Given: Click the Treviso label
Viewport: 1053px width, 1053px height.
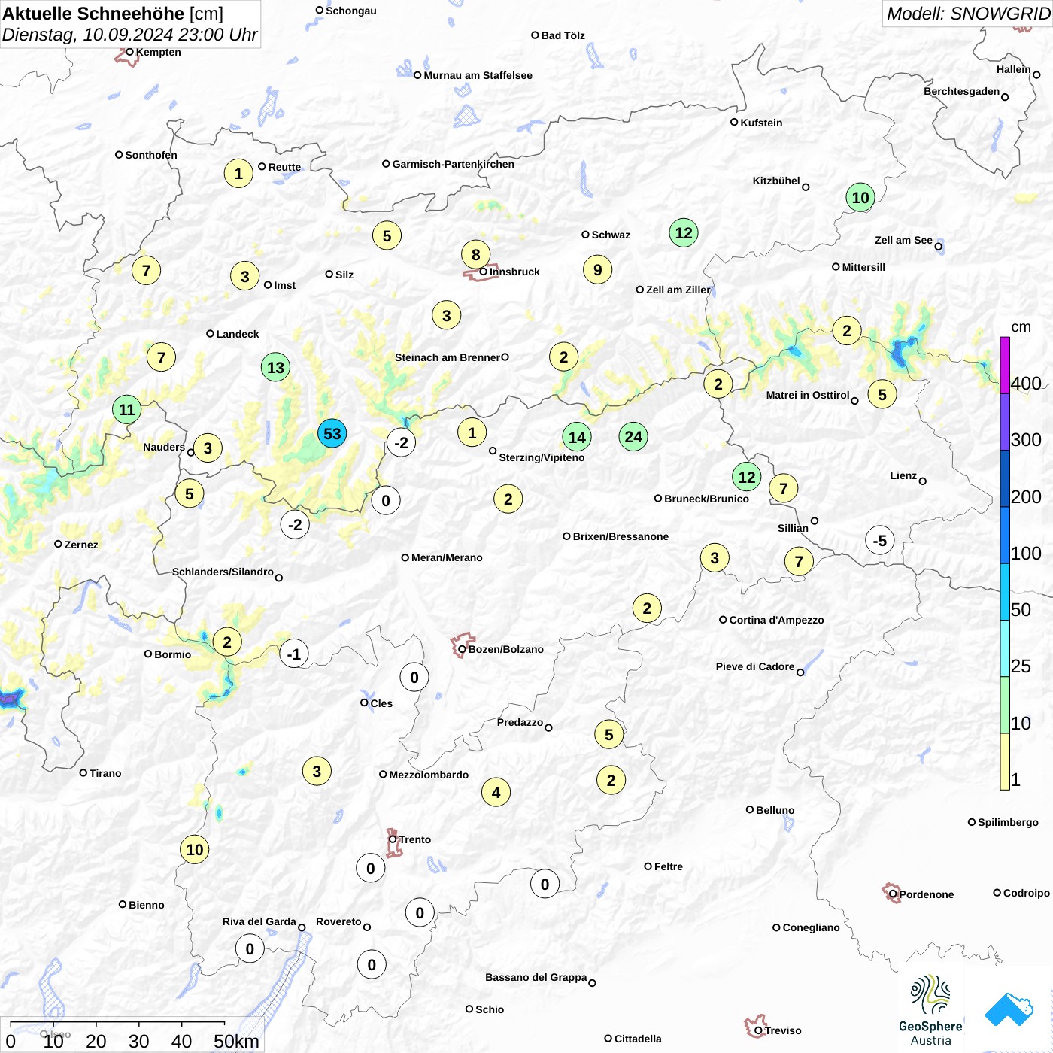Looking at the screenshot, I should [x=782, y=1030].
